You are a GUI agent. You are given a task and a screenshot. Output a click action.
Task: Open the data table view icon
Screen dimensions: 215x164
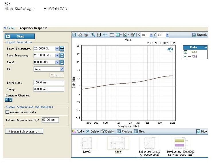(x=112, y=35)
